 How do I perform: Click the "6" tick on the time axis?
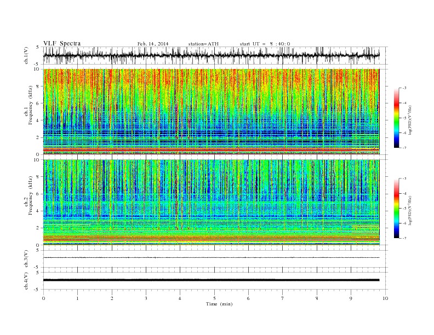pyautogui.click(x=248, y=298)
